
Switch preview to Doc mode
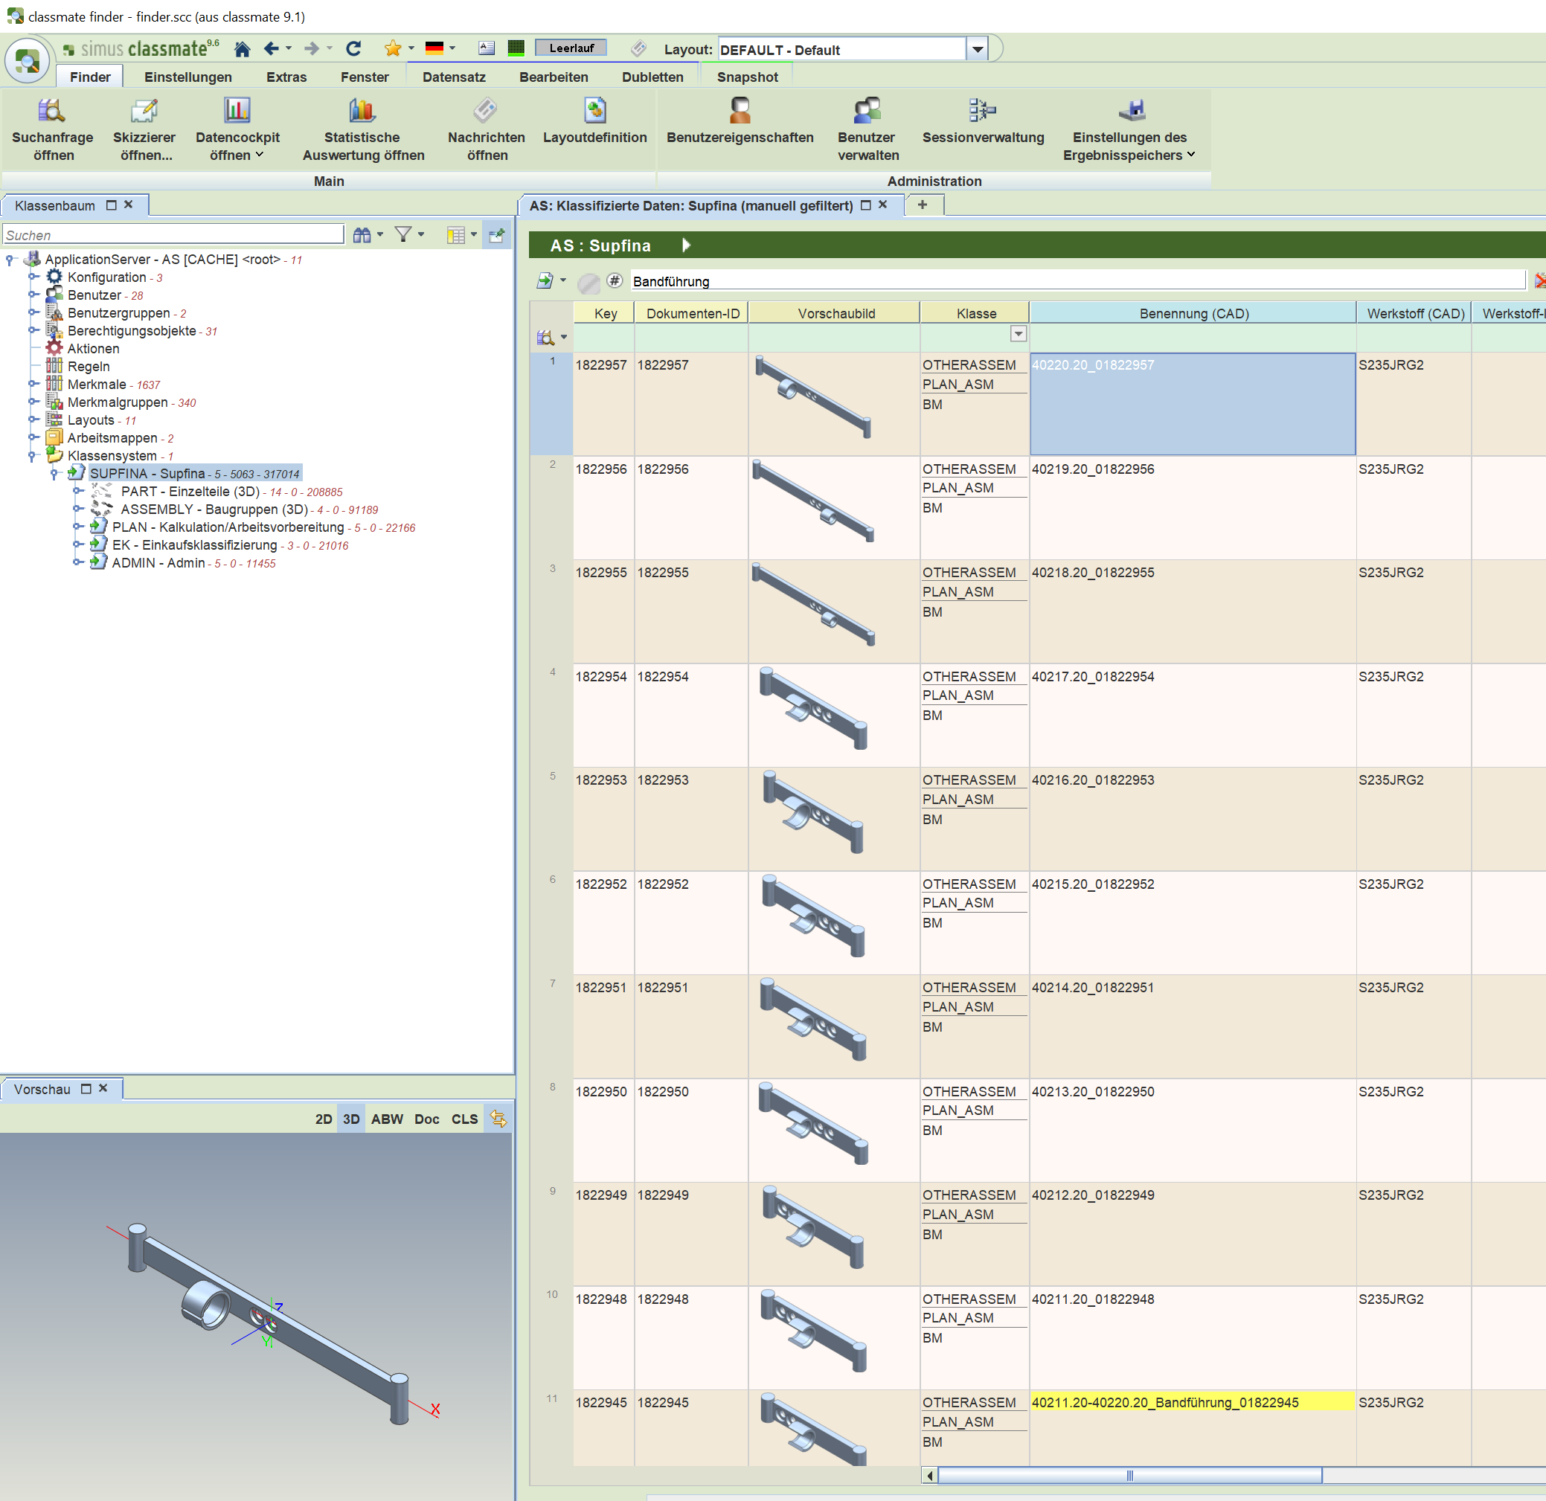click(427, 1119)
